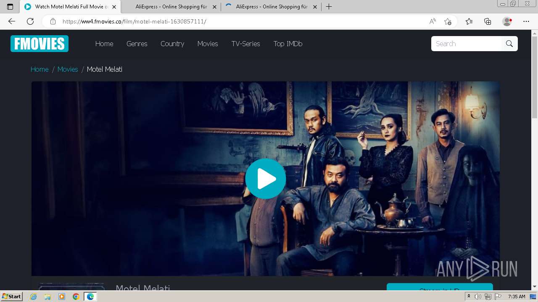The height and width of the screenshot is (302, 538).
Task: Open File Explorer from taskbar
Action: click(47, 297)
